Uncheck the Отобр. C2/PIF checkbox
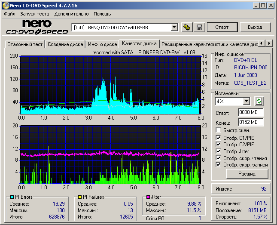This screenshot has height=225, width=277. point(218,144)
